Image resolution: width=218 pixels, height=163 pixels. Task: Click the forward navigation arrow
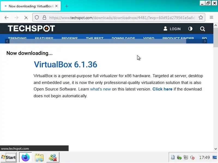[16, 18]
